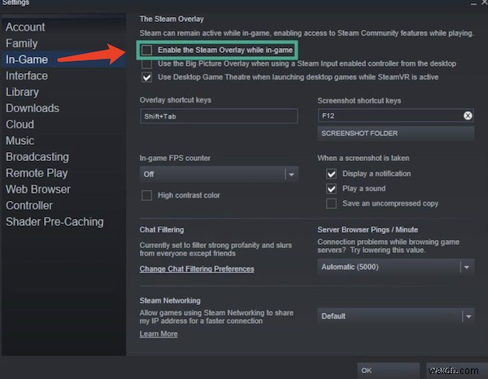The width and height of the screenshot is (488, 379).
Task: Open the Account settings section
Action: click(x=25, y=27)
